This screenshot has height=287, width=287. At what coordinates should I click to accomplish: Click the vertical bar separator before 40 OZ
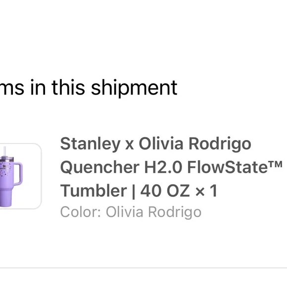point(134,191)
